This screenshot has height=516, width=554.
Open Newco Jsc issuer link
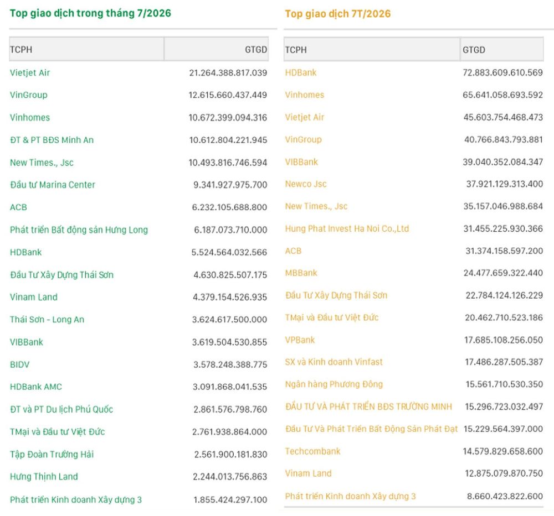click(x=306, y=184)
